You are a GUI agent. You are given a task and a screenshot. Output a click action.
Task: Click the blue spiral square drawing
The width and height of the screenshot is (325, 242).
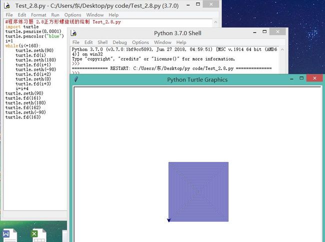(x=198, y=191)
